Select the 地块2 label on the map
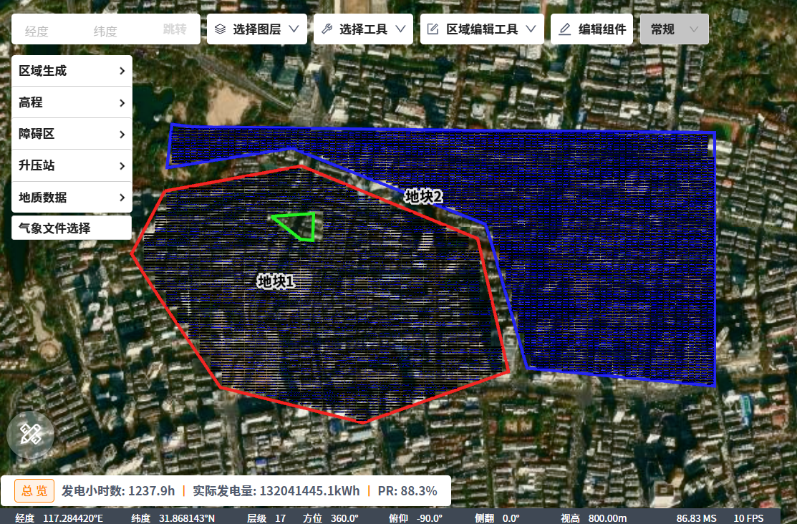 pyautogui.click(x=424, y=196)
